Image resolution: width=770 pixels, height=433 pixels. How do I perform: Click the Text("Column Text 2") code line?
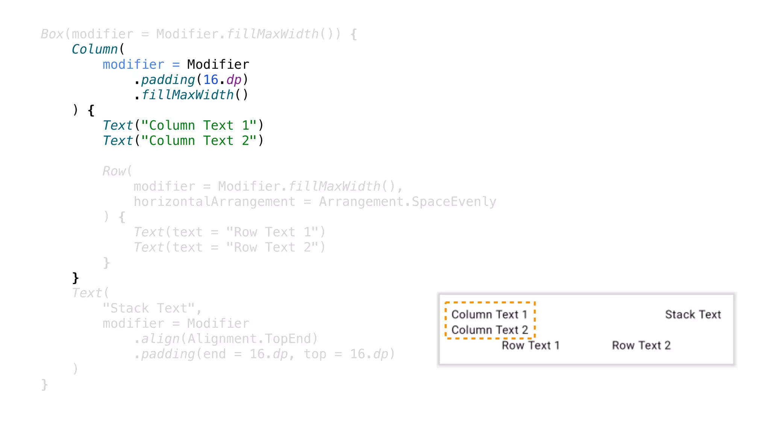(x=183, y=141)
